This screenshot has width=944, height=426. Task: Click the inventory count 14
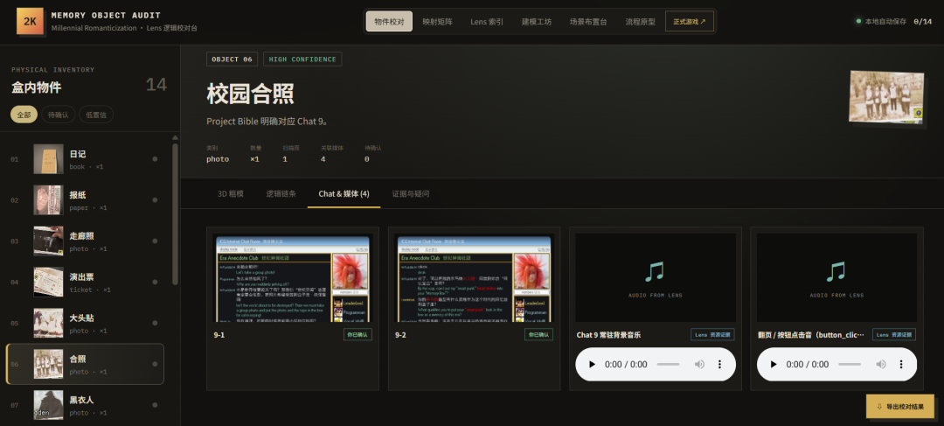pyautogui.click(x=156, y=85)
